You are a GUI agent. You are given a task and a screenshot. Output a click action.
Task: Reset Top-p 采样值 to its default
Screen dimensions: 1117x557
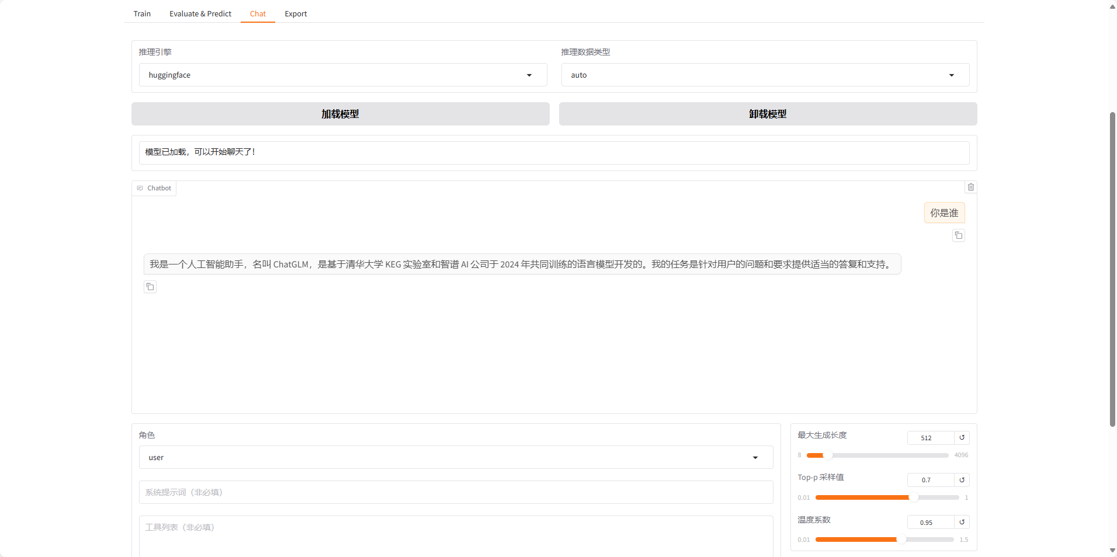tap(962, 480)
